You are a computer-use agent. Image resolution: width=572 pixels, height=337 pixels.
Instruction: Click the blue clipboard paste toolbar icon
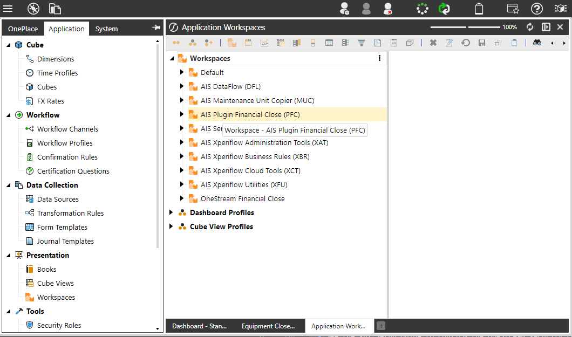pos(514,43)
